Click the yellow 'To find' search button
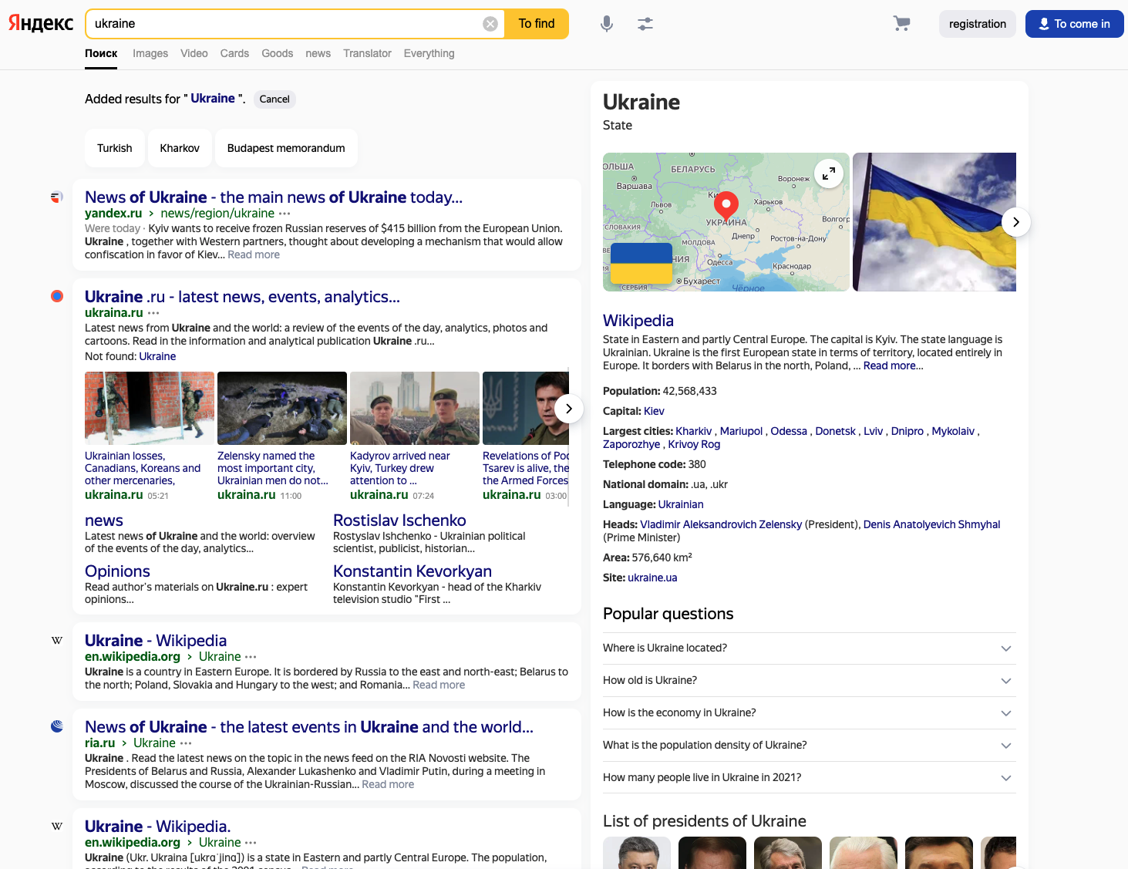This screenshot has width=1128, height=869. [537, 24]
